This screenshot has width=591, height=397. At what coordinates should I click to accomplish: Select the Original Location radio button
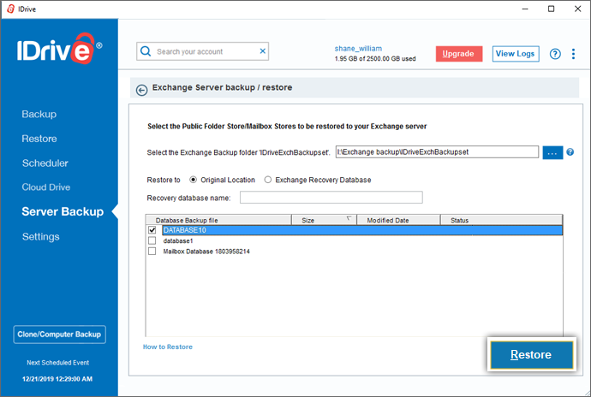(x=193, y=180)
